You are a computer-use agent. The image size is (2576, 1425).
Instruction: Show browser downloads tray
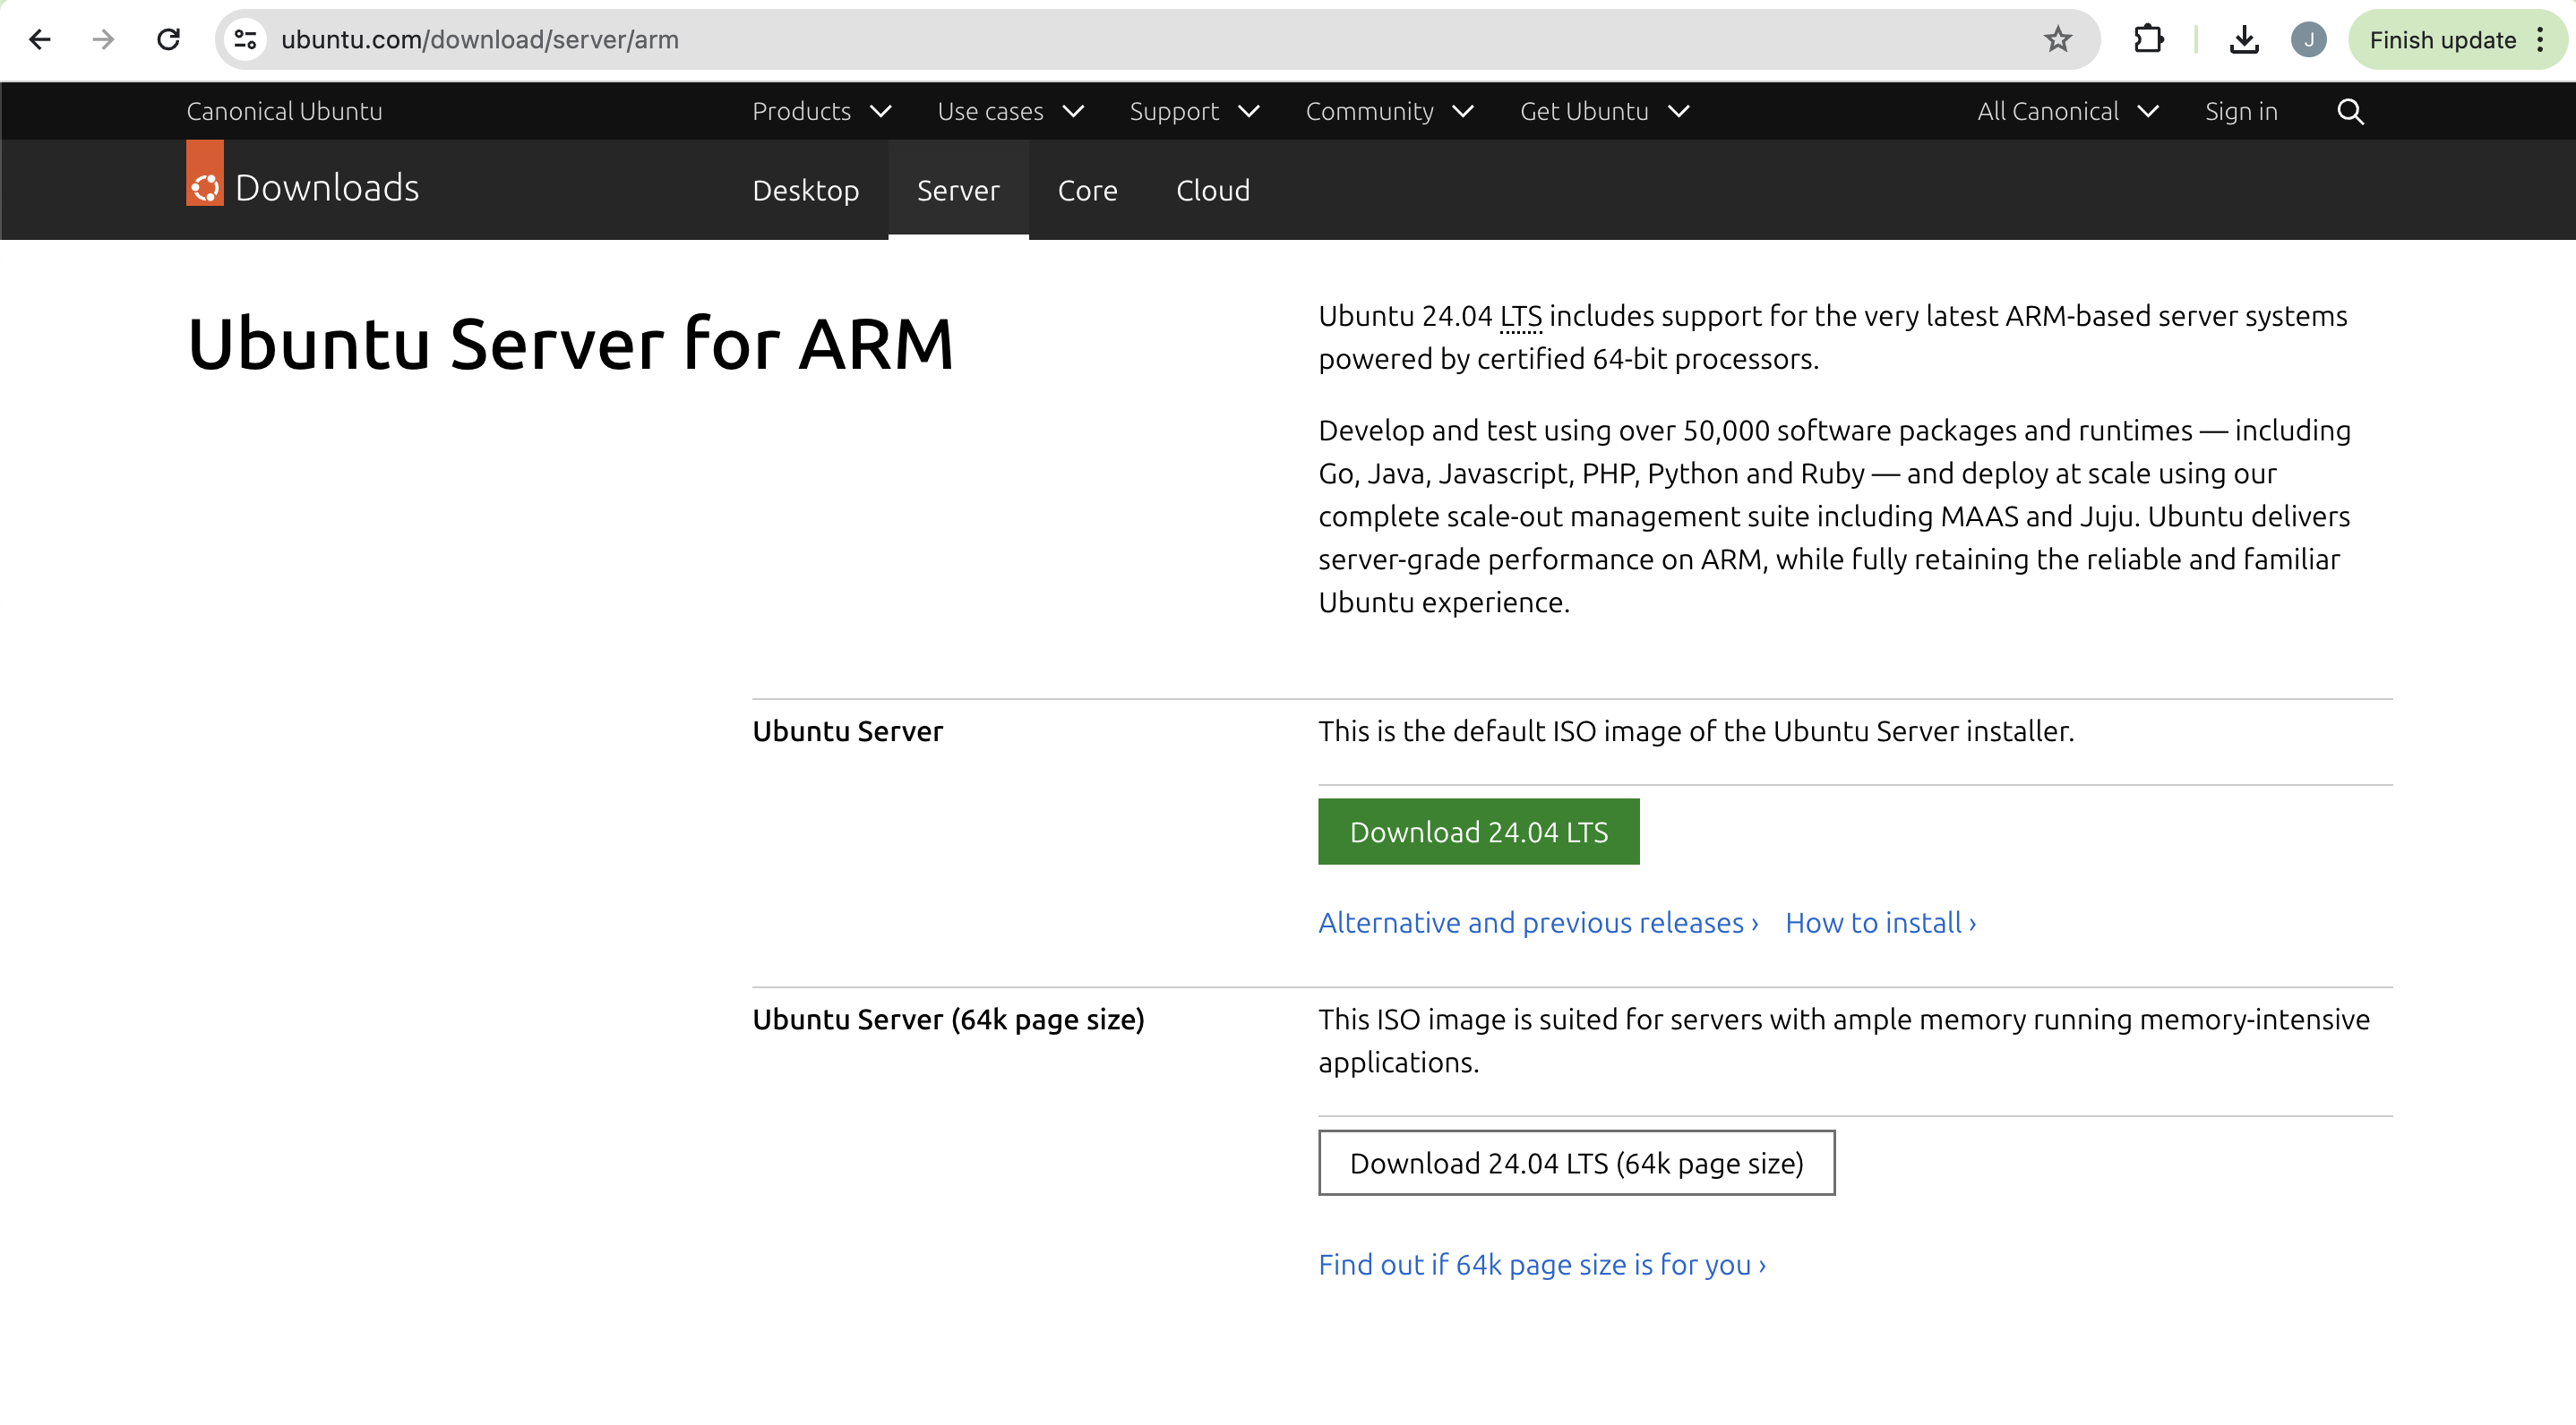(2244, 40)
